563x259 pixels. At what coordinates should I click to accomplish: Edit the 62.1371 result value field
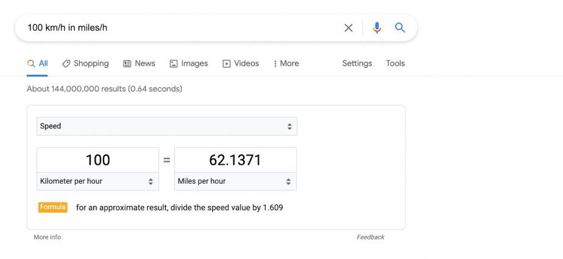coord(236,160)
